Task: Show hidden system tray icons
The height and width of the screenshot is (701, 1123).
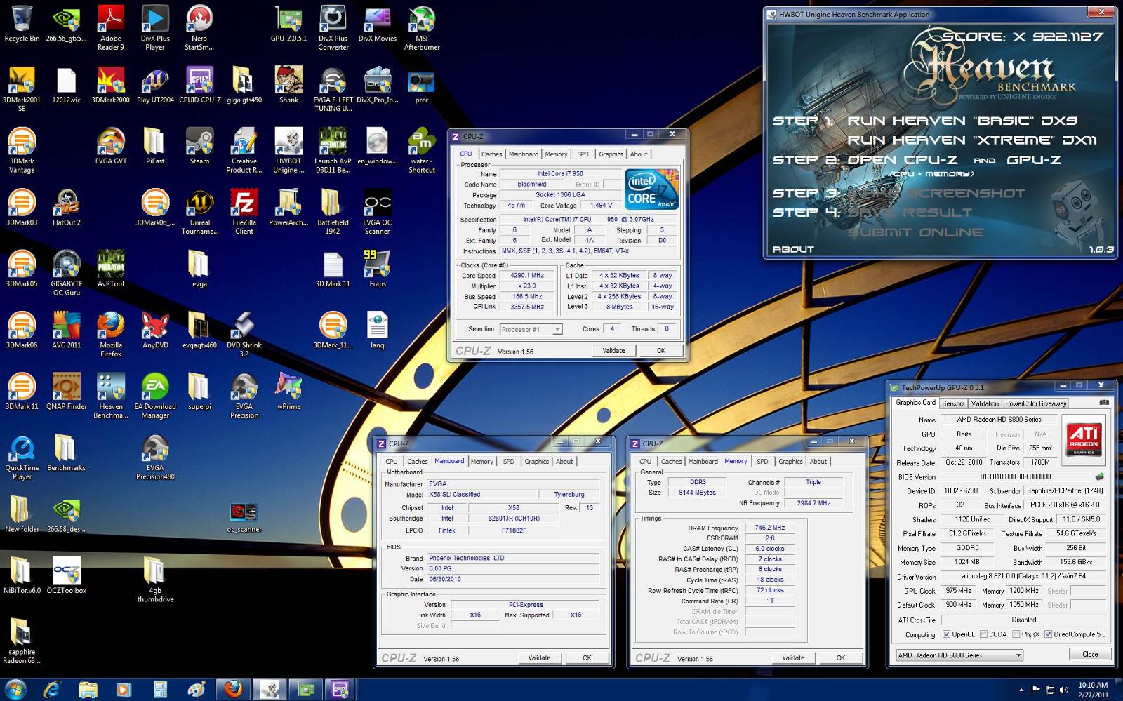Action: (x=1021, y=690)
